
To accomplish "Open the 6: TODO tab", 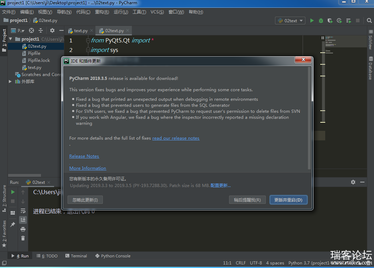I will [47, 256].
